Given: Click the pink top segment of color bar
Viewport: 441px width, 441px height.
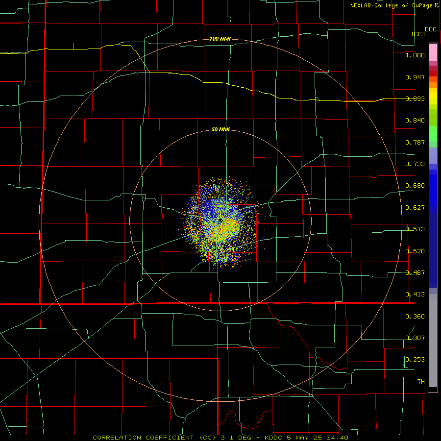Looking at the screenshot, I should tap(433, 52).
